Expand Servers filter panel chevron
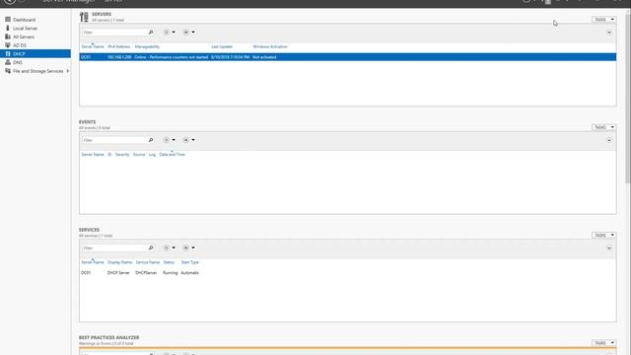The height and width of the screenshot is (355, 631). pyautogui.click(x=609, y=33)
